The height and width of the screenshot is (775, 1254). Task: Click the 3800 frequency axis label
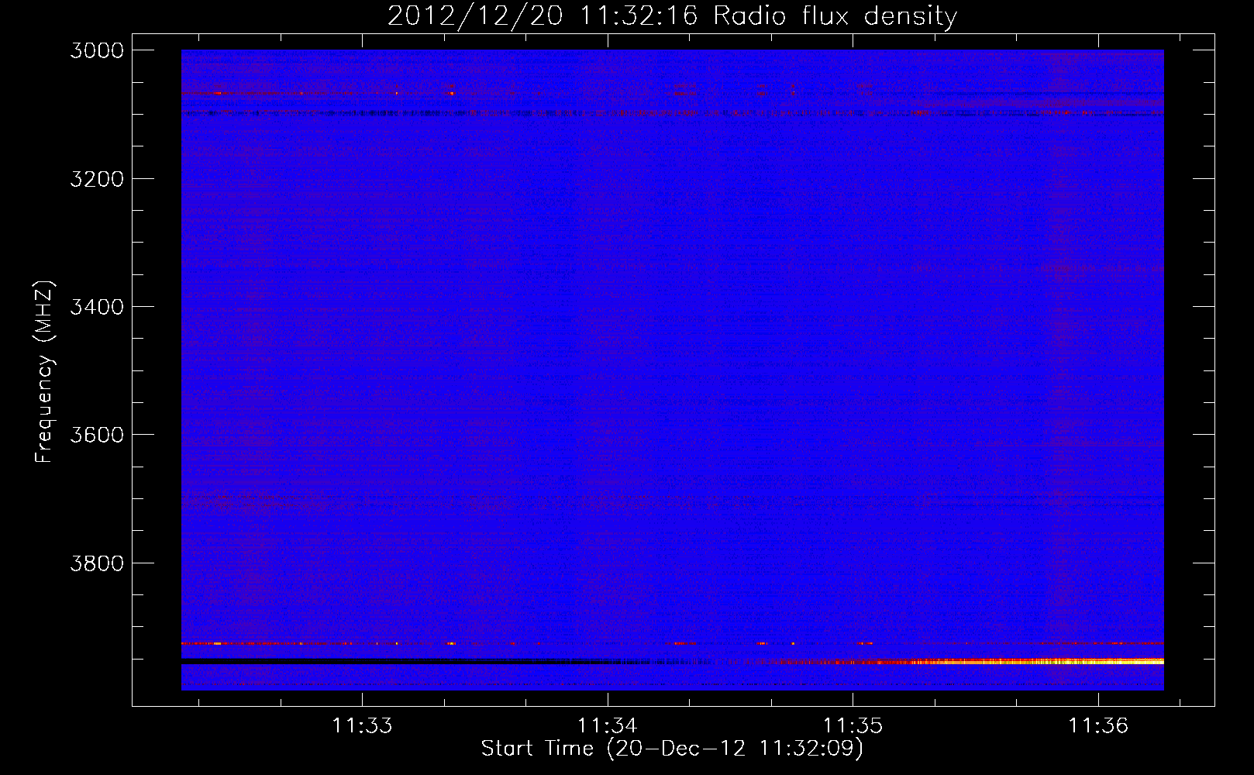click(97, 563)
